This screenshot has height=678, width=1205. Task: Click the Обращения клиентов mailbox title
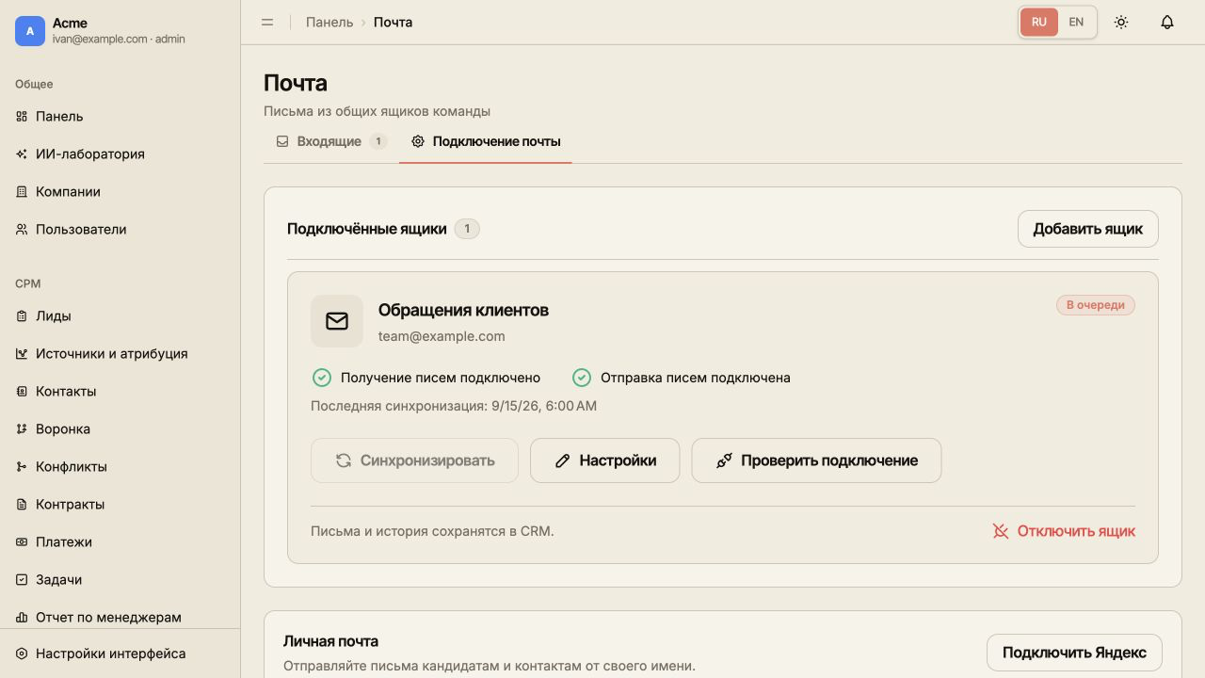pos(463,310)
